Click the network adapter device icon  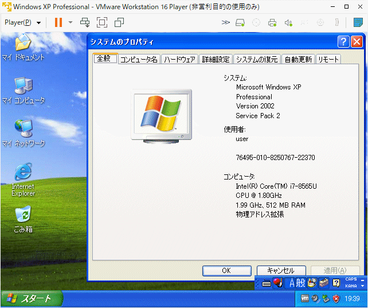304,22
